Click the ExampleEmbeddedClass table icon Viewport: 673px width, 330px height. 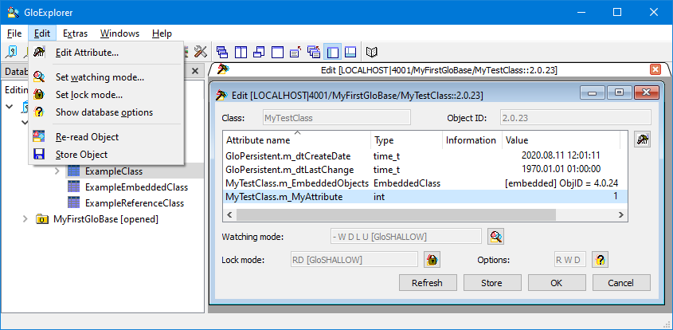(74, 187)
